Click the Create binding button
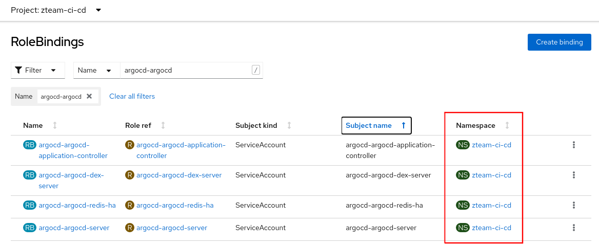The width and height of the screenshot is (599, 246). coord(559,42)
